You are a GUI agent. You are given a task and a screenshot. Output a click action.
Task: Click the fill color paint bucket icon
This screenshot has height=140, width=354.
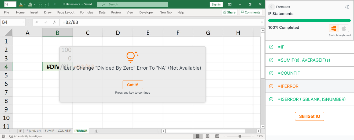pyautogui.click(x=30, y=4)
